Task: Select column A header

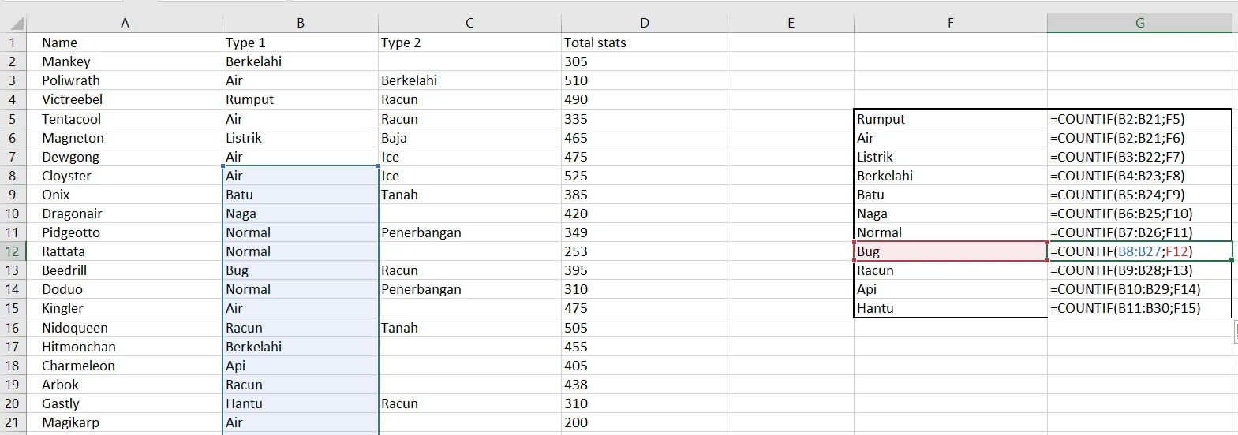Action: click(x=125, y=23)
